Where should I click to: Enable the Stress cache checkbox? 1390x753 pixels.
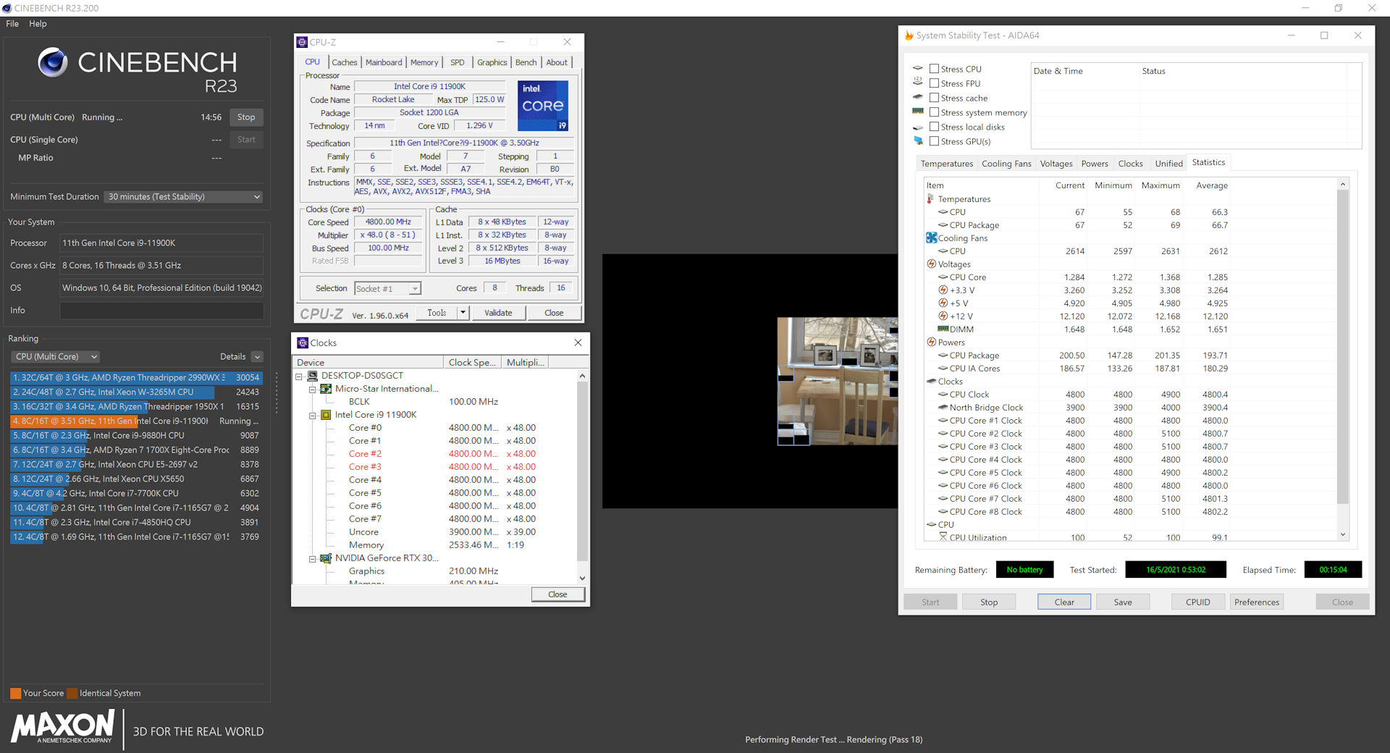[x=935, y=98]
